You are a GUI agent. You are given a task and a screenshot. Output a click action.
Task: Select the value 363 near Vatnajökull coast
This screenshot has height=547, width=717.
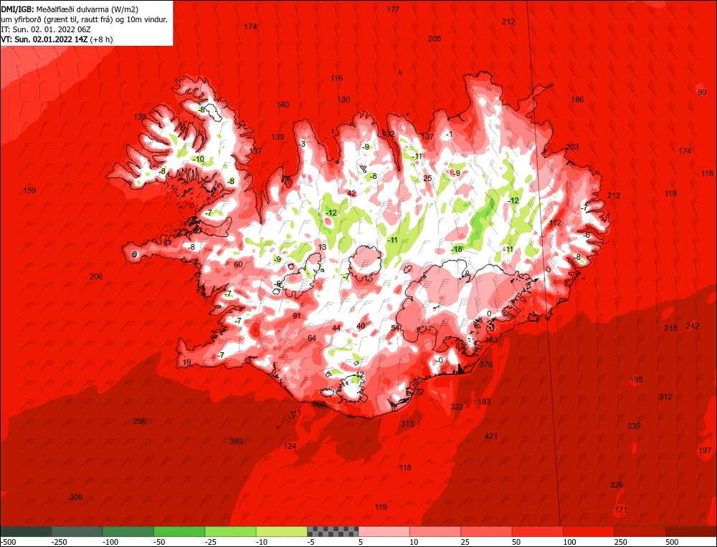[491, 340]
